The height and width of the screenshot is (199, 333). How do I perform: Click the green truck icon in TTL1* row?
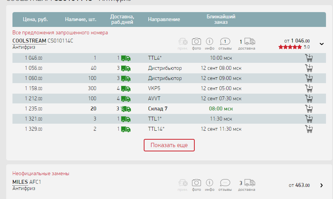pos(126,119)
